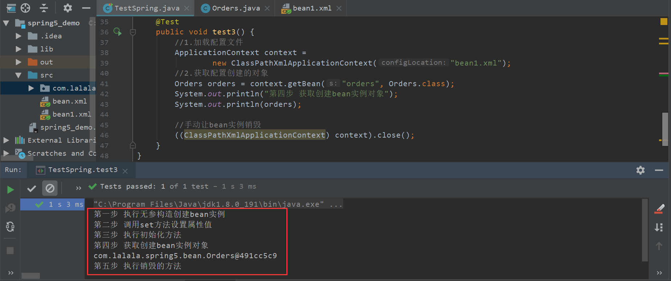Close the Orders.java tab
This screenshot has width=671, height=281.
click(x=267, y=8)
